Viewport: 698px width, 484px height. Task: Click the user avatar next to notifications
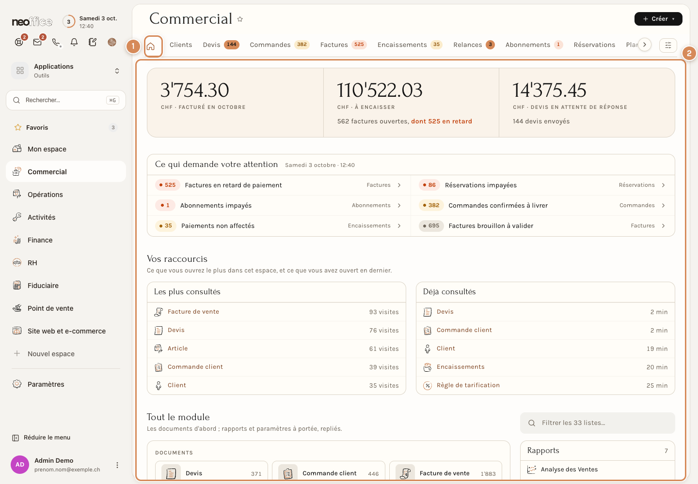(x=112, y=42)
